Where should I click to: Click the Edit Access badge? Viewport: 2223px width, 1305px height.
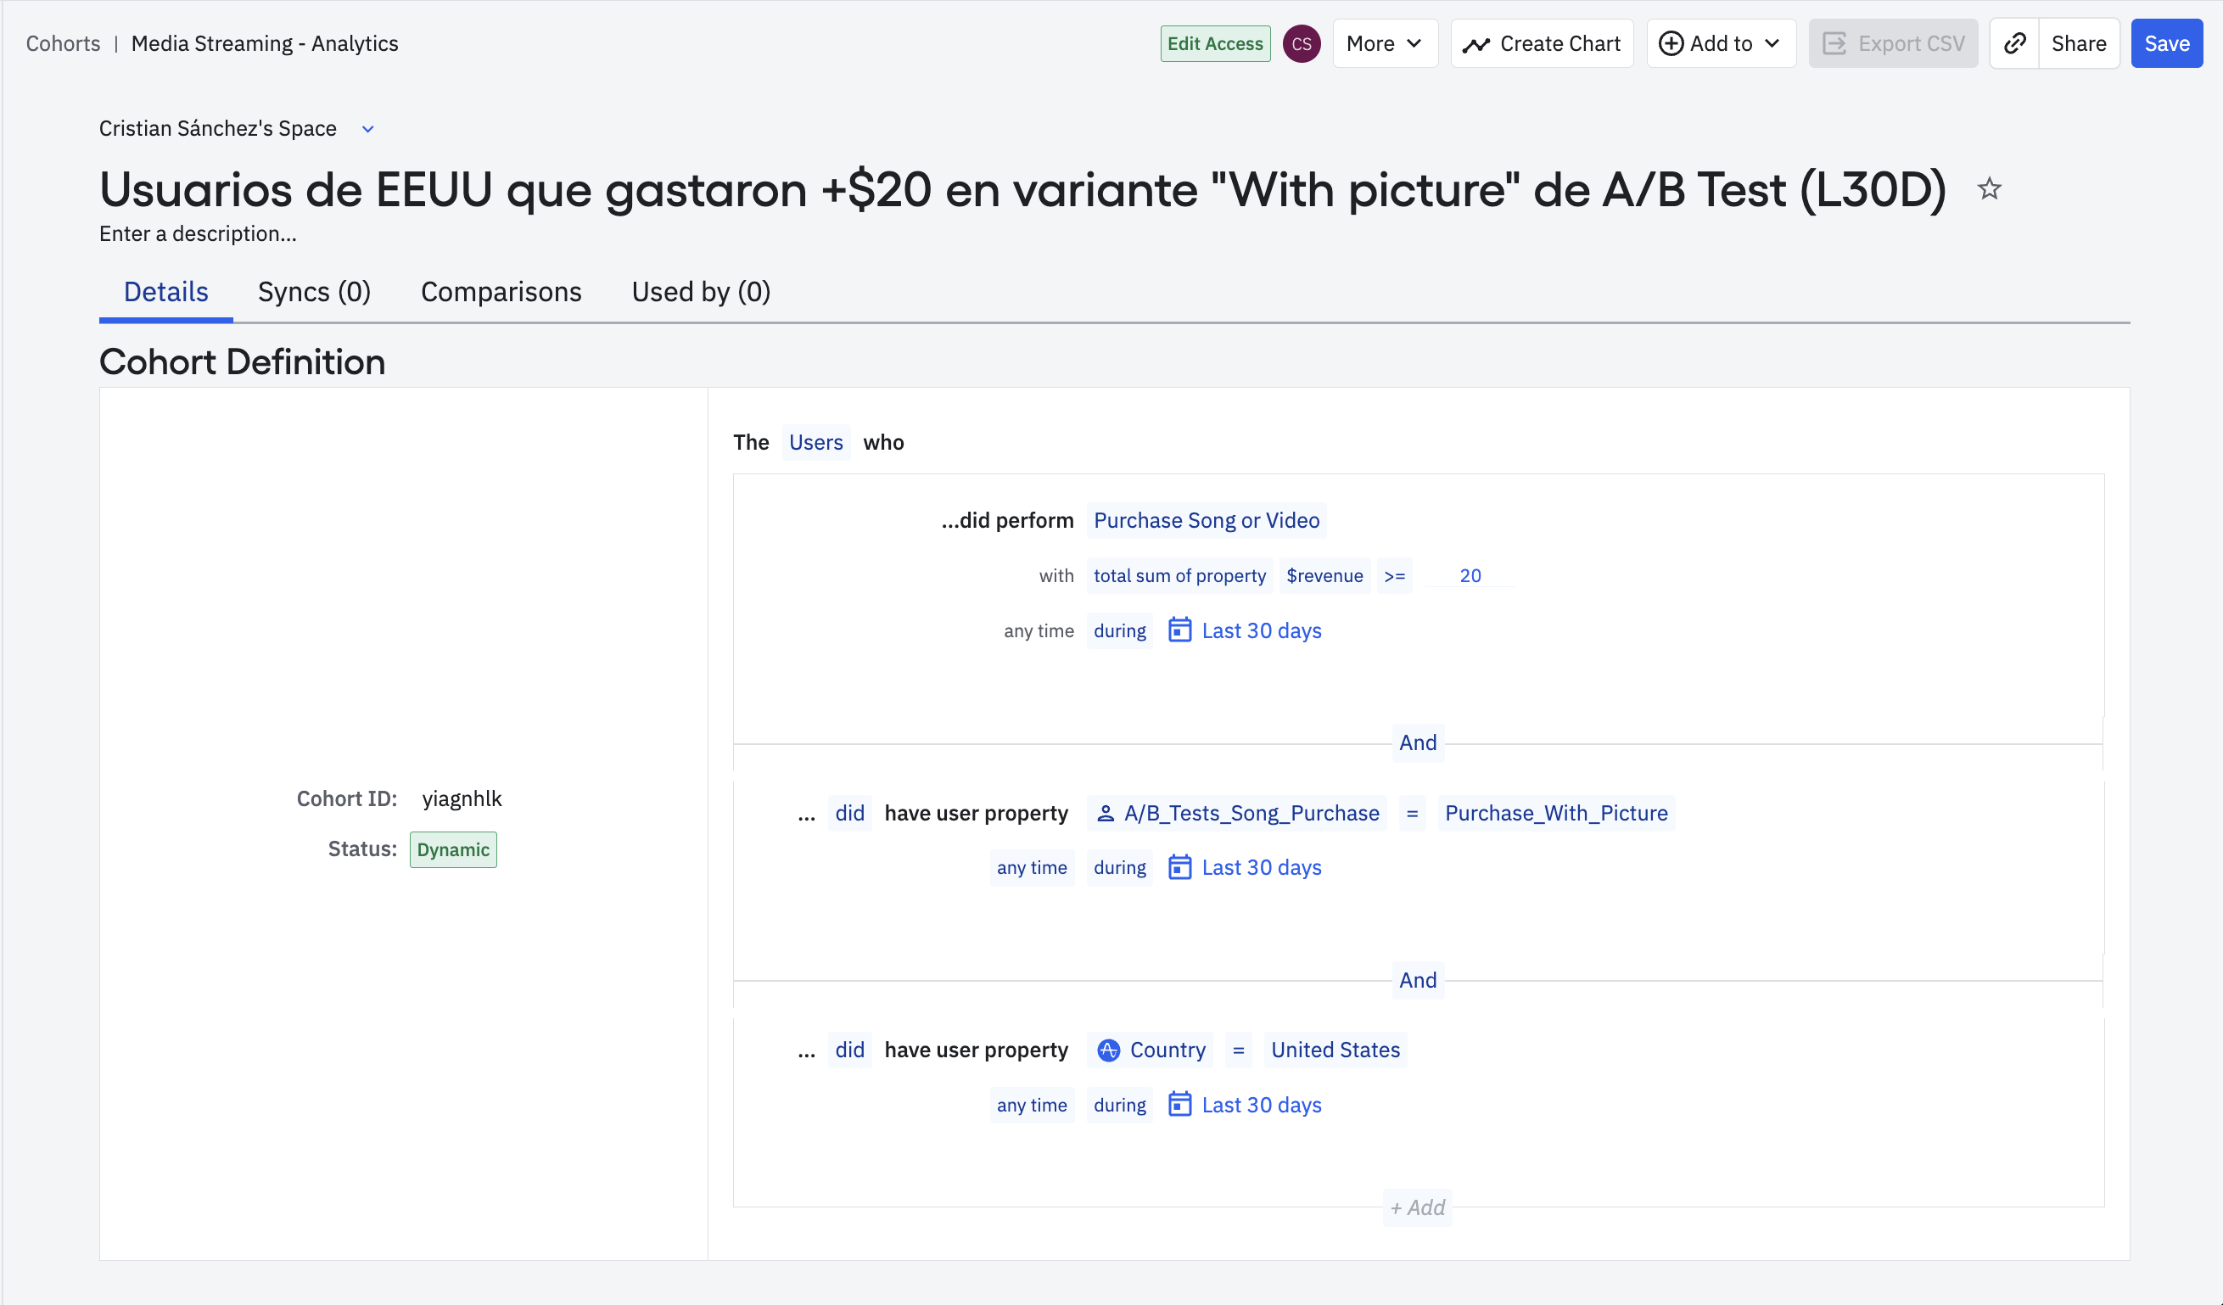click(x=1215, y=43)
